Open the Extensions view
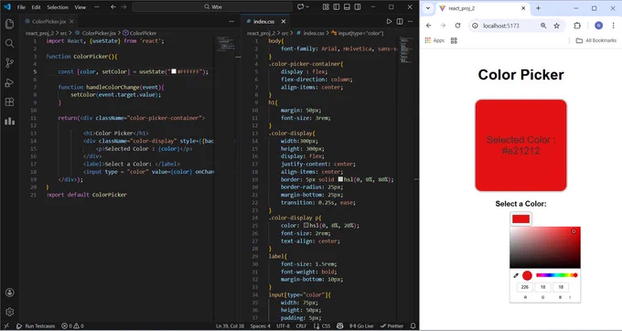This screenshot has height=331, width=622. 9,101
